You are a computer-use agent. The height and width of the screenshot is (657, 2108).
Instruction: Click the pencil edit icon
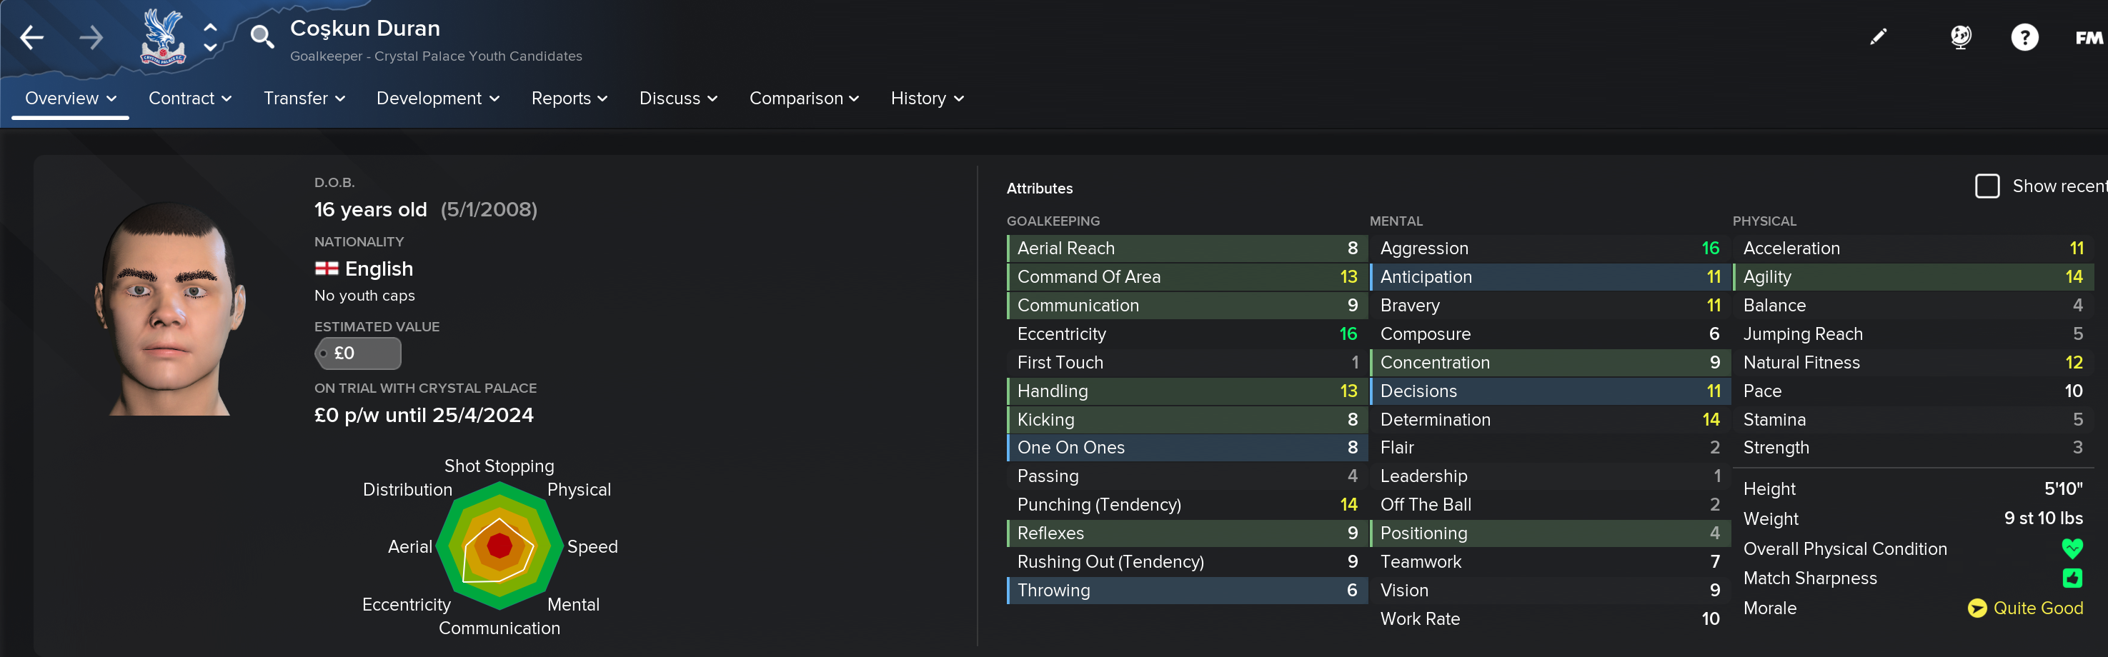[x=1877, y=37]
